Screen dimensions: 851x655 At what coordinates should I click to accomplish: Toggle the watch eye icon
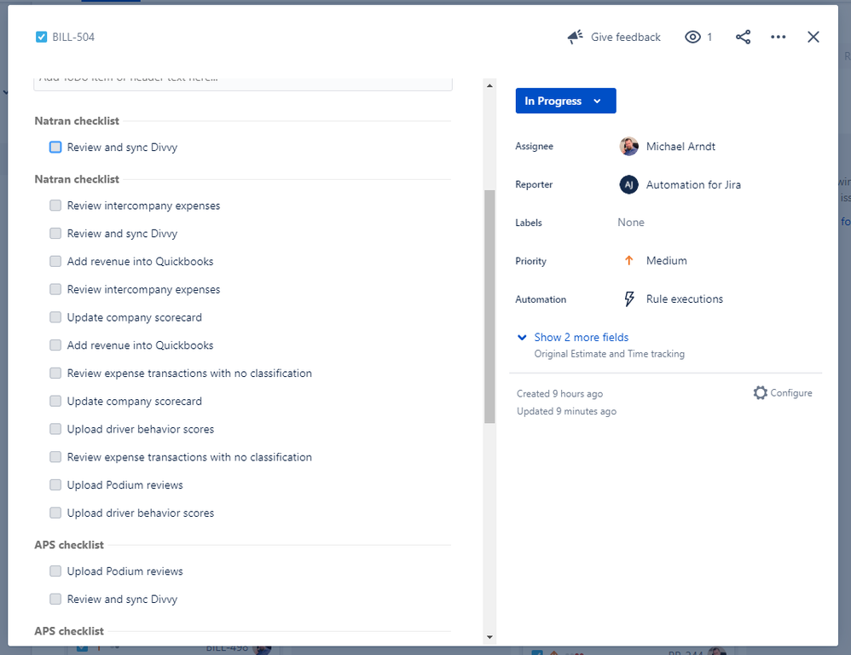tap(692, 37)
